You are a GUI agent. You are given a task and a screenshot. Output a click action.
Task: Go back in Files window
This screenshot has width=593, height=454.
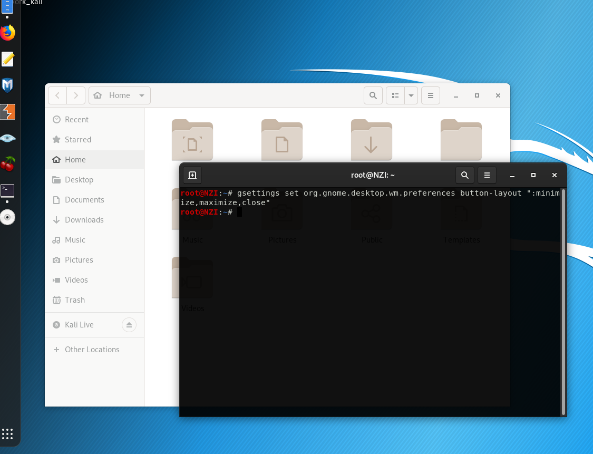pos(57,95)
